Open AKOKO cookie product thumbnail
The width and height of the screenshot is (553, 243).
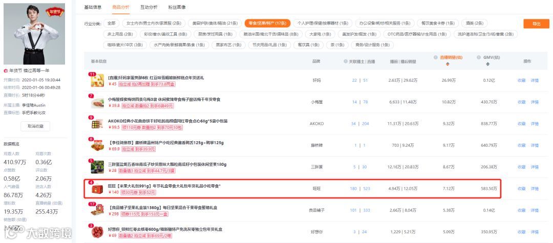click(97, 124)
